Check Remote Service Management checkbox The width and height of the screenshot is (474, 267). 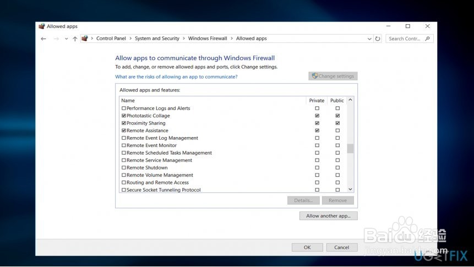click(x=124, y=160)
